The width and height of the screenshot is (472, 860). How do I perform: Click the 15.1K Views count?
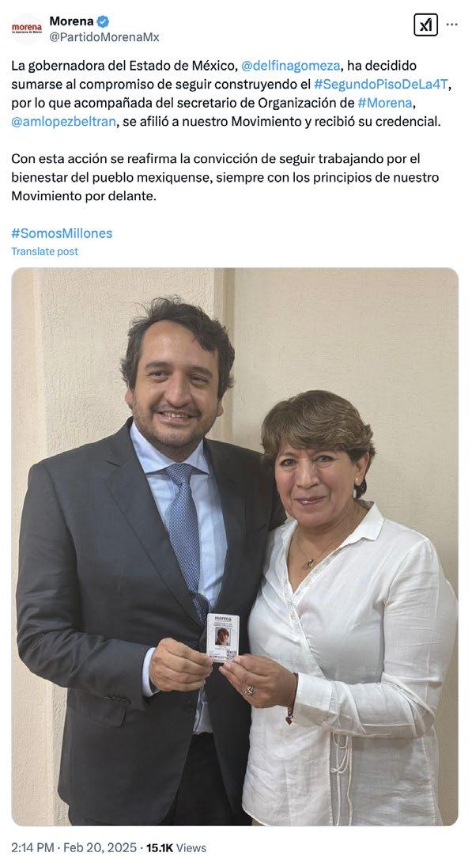point(176,847)
